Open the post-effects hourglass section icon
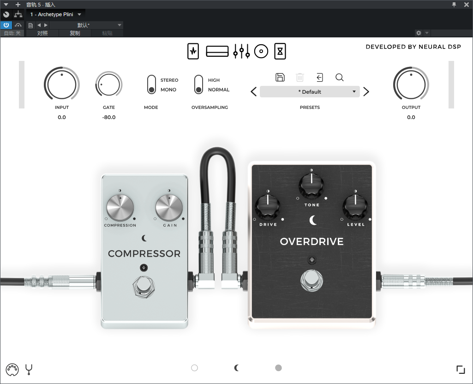 click(280, 51)
